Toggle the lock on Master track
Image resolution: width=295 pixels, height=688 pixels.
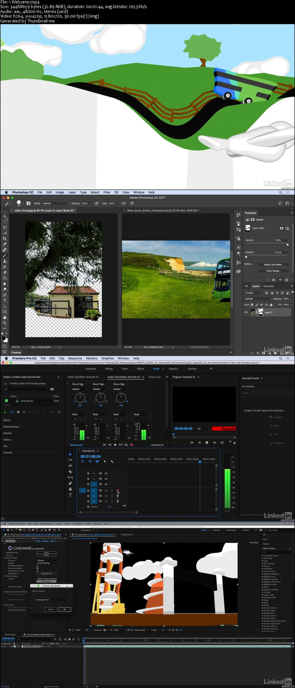point(88,506)
